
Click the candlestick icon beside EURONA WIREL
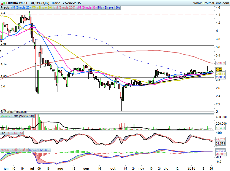pos(3,3)
